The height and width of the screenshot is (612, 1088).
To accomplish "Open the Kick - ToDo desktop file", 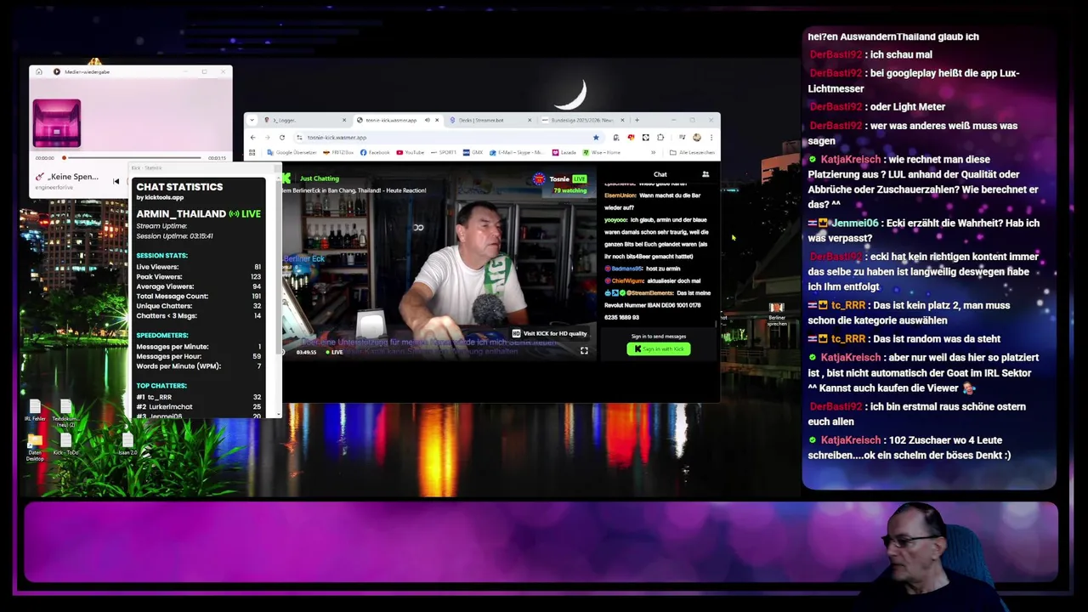I will click(x=65, y=445).
